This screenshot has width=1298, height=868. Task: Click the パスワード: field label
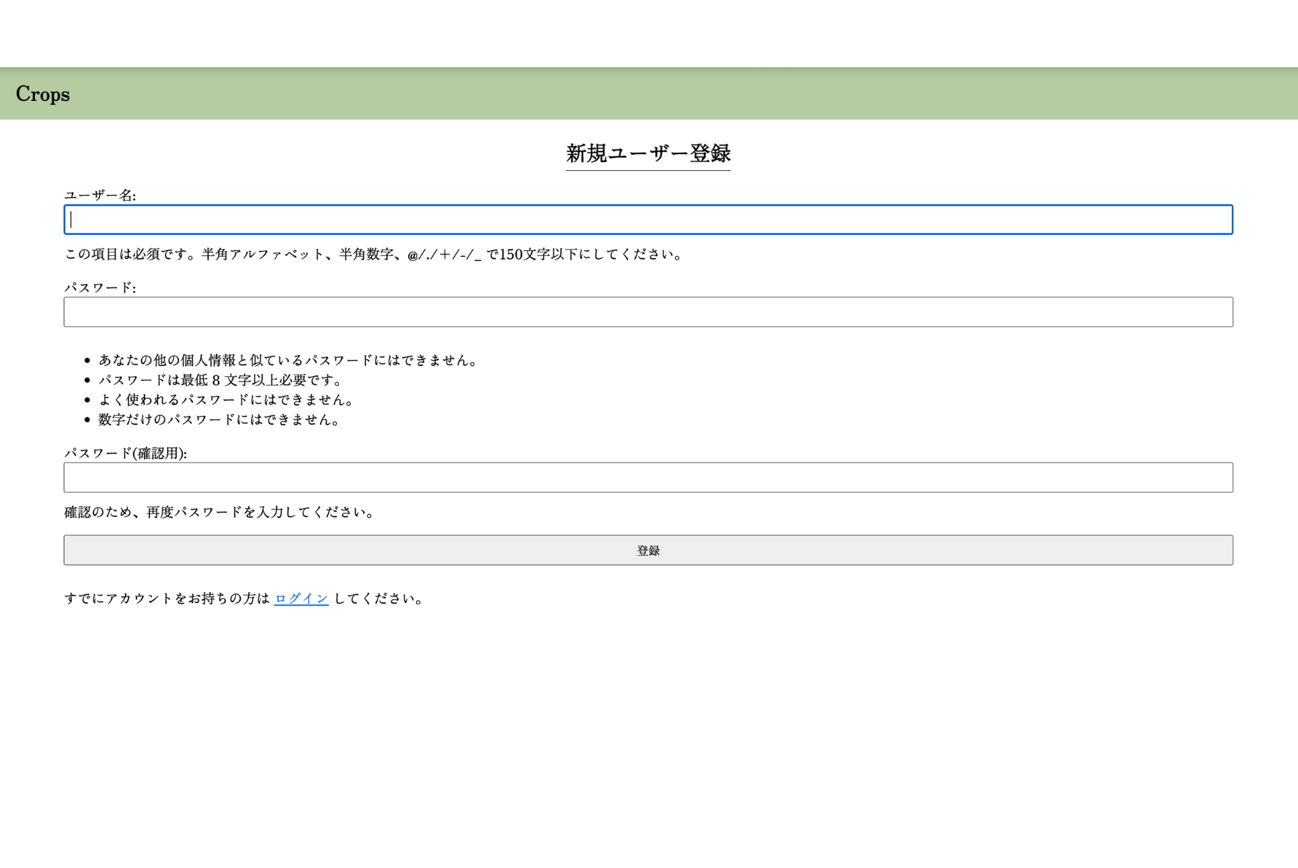click(100, 287)
